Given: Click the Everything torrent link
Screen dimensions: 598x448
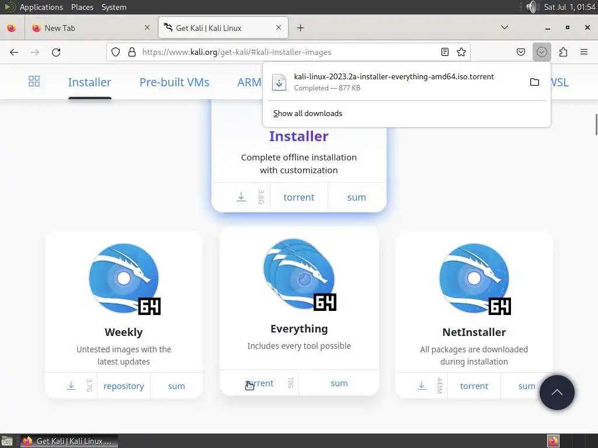Looking at the screenshot, I should pos(259,383).
